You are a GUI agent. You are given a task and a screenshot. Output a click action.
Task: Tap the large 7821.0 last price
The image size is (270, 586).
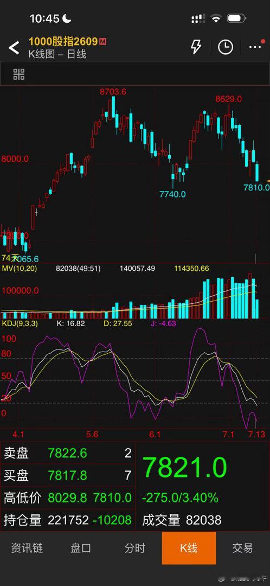[x=185, y=468]
